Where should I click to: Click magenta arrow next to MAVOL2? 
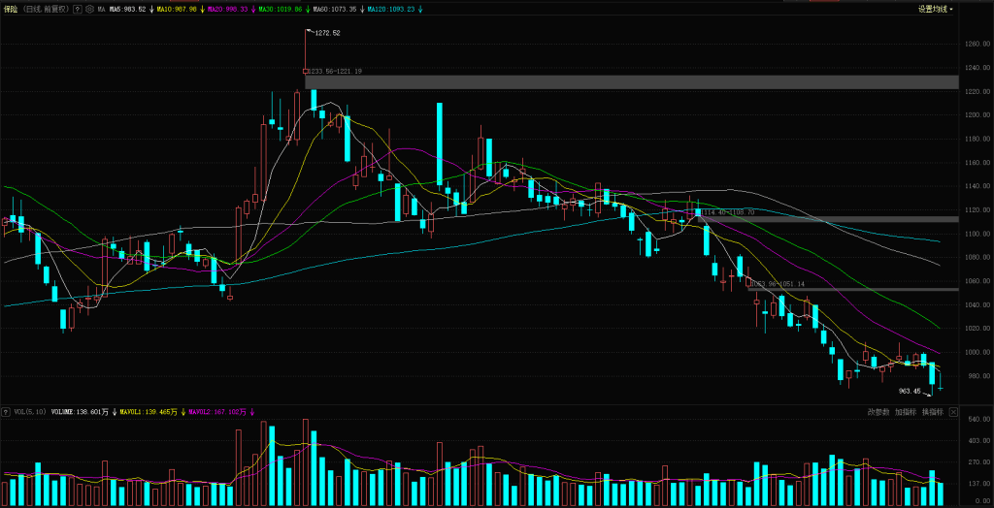click(x=252, y=412)
